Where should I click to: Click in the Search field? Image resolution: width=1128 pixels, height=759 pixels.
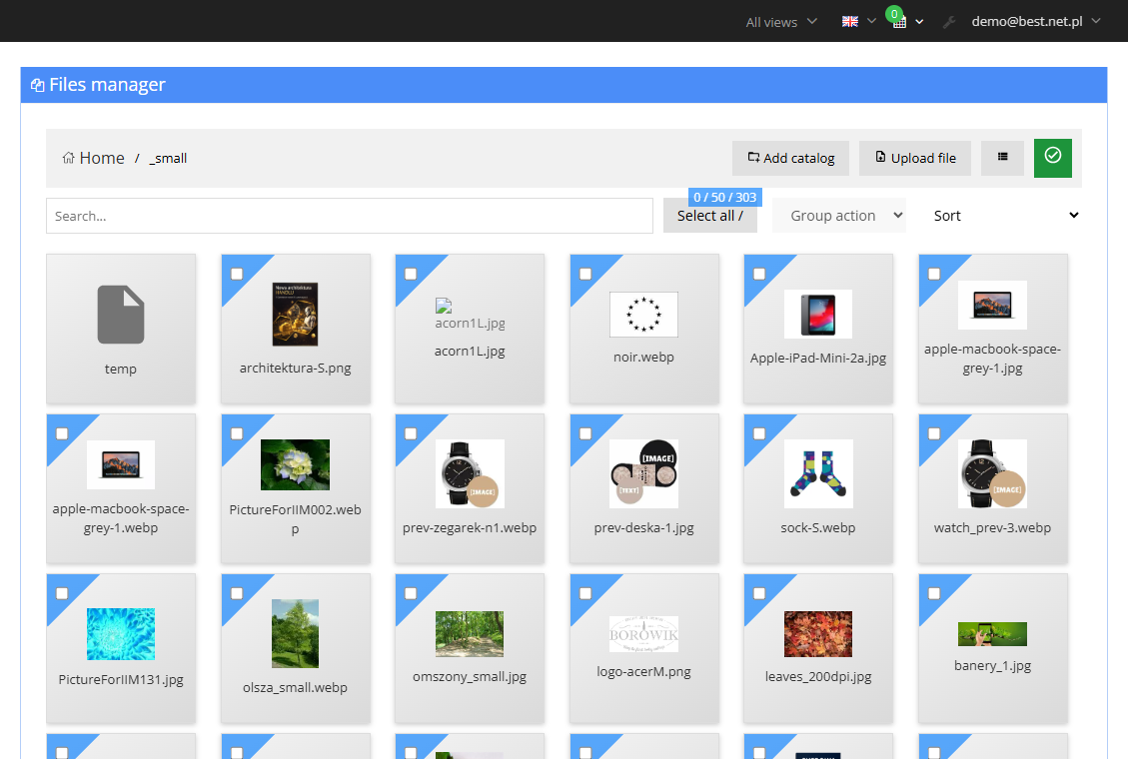pos(350,216)
